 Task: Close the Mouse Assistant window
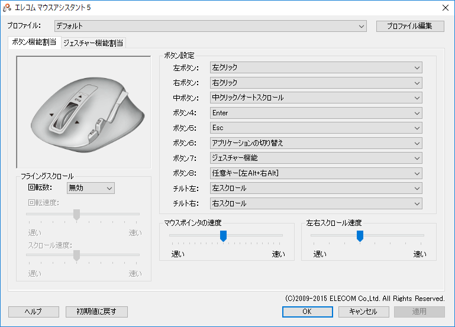444,8
